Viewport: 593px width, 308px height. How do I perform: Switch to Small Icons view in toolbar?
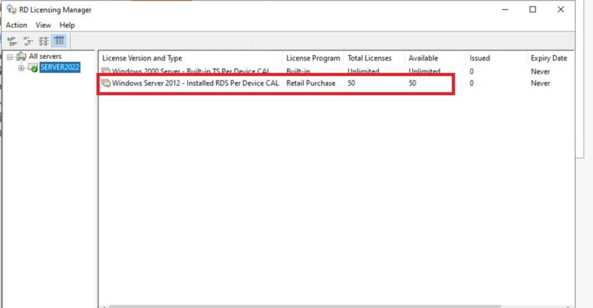(x=28, y=41)
